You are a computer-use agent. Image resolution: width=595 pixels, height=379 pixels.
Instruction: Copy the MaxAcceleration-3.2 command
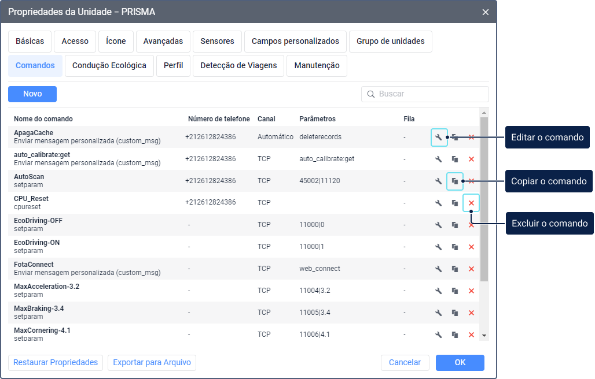point(455,291)
